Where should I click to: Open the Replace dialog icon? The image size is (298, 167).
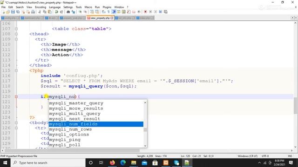[x=73, y=12]
